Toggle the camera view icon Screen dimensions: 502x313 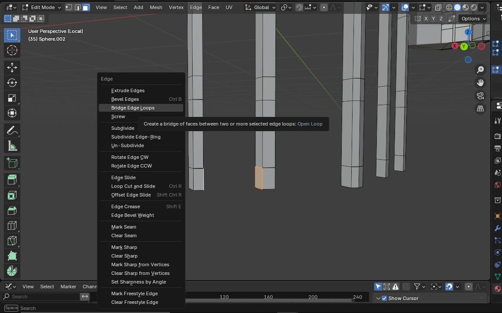(x=480, y=96)
